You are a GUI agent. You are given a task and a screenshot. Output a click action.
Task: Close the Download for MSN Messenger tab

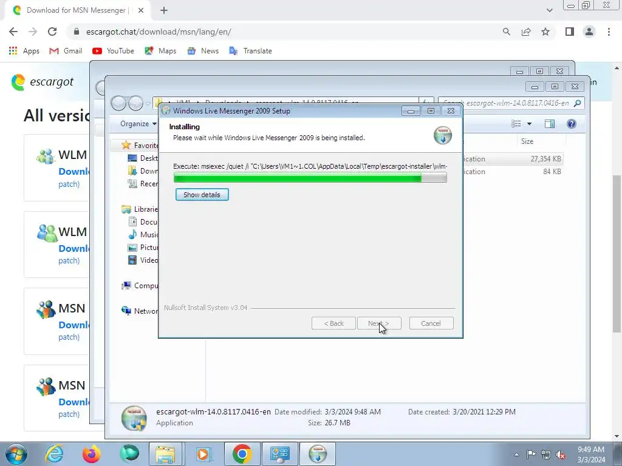coord(141,10)
